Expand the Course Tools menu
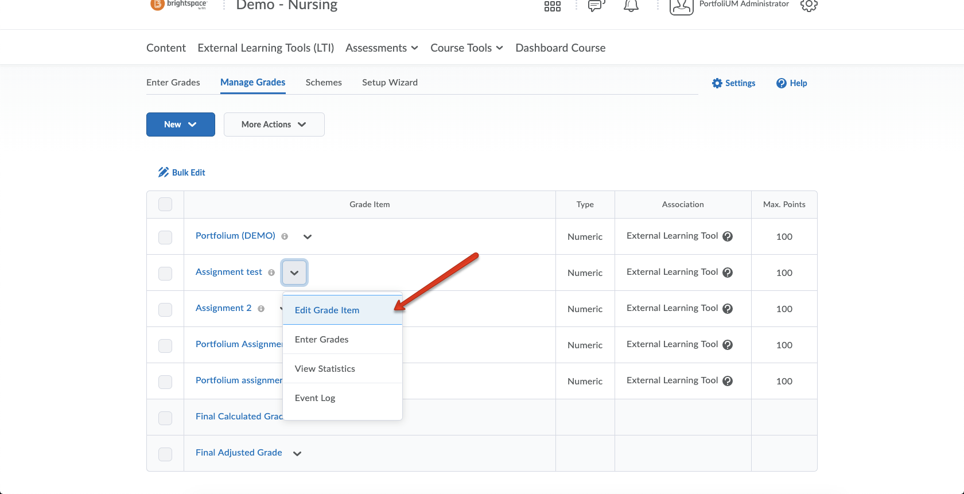Viewport: 964px width, 494px height. click(467, 48)
